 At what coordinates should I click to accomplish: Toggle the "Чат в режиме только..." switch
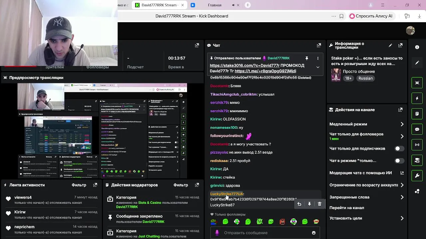(x=399, y=161)
